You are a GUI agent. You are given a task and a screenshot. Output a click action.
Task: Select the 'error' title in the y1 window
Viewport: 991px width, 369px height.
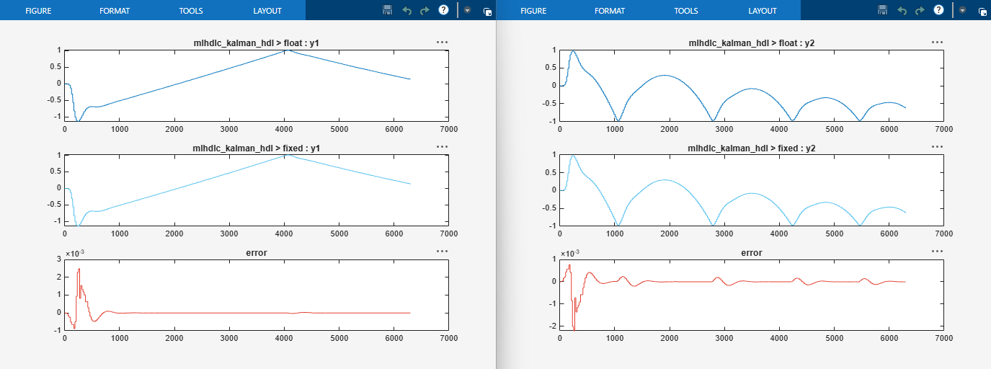(256, 253)
